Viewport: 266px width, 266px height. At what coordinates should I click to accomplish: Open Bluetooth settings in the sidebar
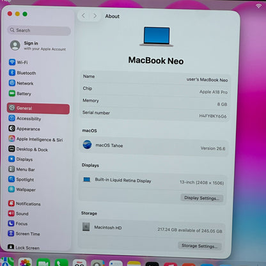(x=22, y=73)
